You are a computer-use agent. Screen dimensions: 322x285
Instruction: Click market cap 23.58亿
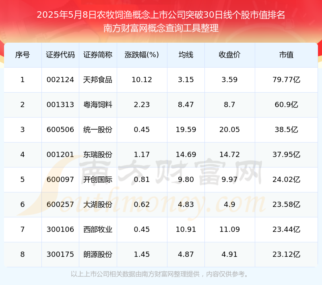coord(286,204)
